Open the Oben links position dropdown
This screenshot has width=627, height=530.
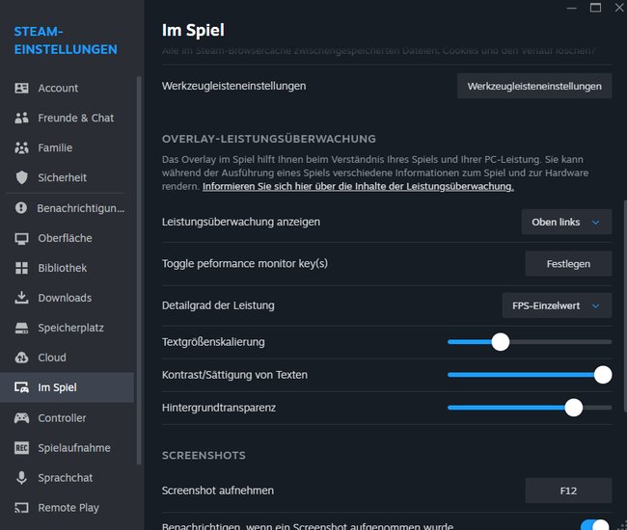click(566, 222)
